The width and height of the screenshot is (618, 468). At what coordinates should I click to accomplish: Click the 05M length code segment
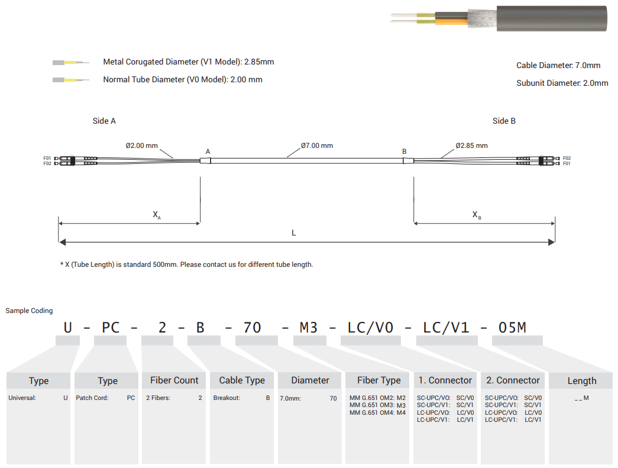click(512, 327)
